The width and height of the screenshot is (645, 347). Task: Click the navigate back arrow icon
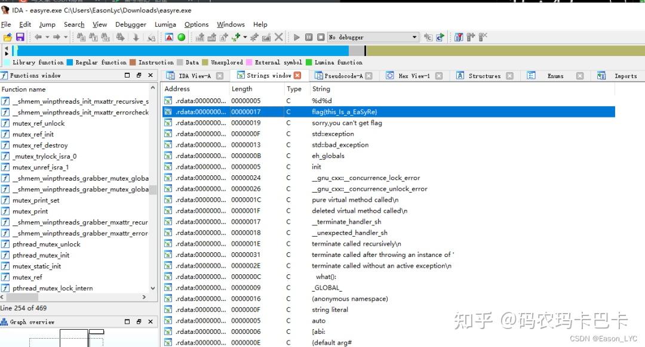click(x=38, y=37)
